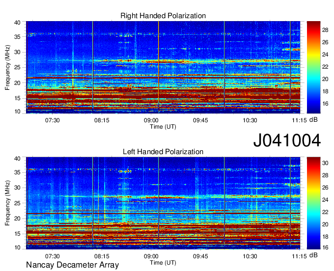Click the 09:45 time tick on Left Handed plot
The image size is (334, 271).
coord(200,256)
